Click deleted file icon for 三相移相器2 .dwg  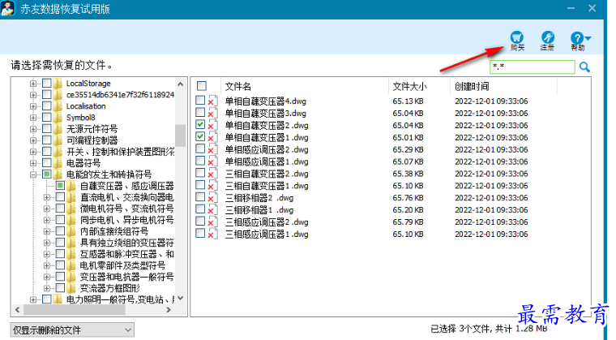pos(212,198)
